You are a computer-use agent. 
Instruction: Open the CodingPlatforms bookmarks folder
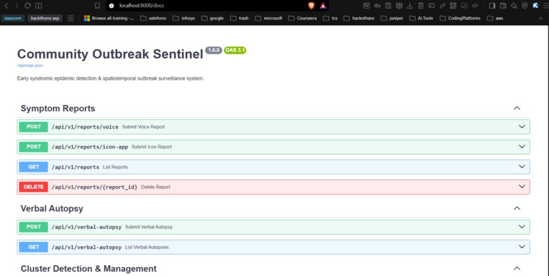460,18
